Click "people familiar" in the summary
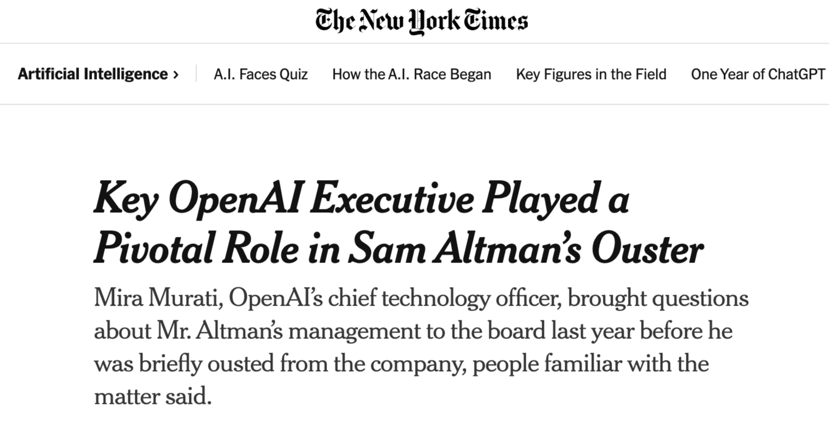Image resolution: width=829 pixels, height=434 pixels. pos(547,364)
